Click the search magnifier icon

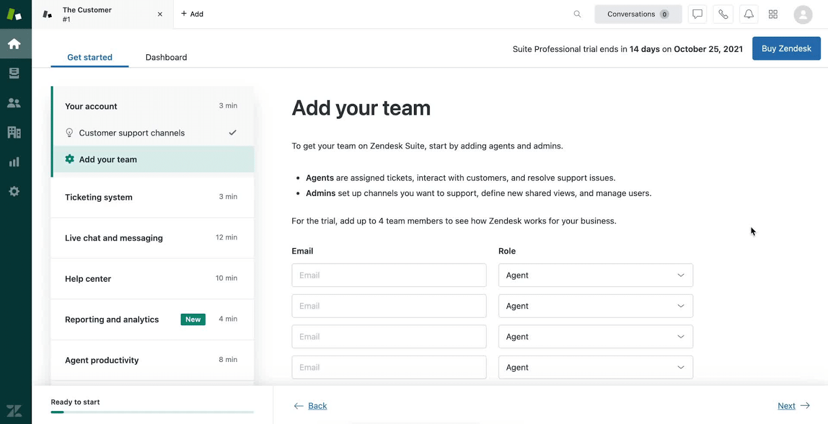point(577,14)
